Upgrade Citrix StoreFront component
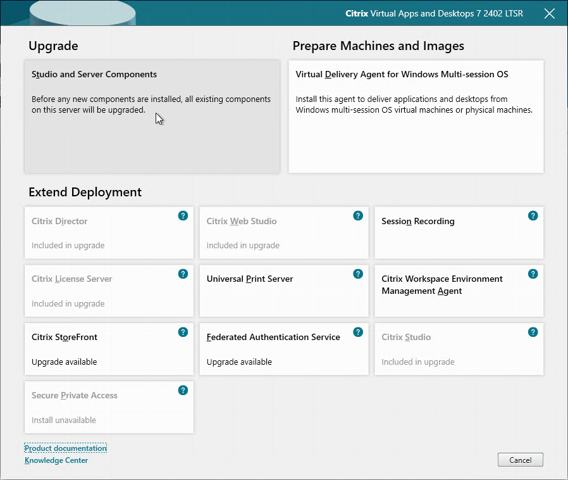 pyautogui.click(x=109, y=349)
